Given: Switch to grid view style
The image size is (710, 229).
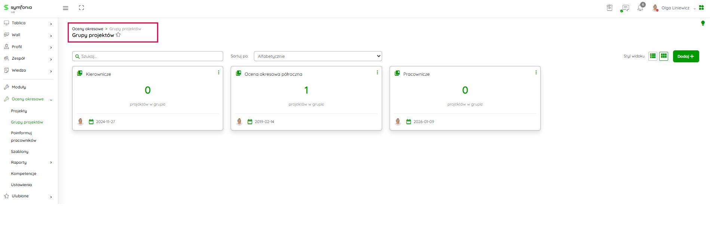Looking at the screenshot, I should [664, 56].
